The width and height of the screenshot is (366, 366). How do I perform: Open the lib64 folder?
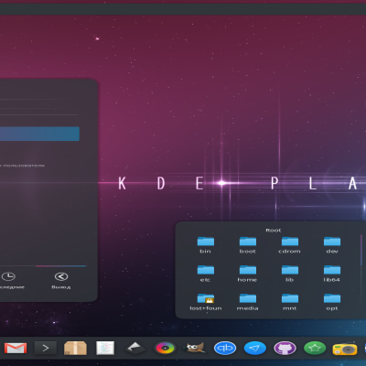[332, 274]
